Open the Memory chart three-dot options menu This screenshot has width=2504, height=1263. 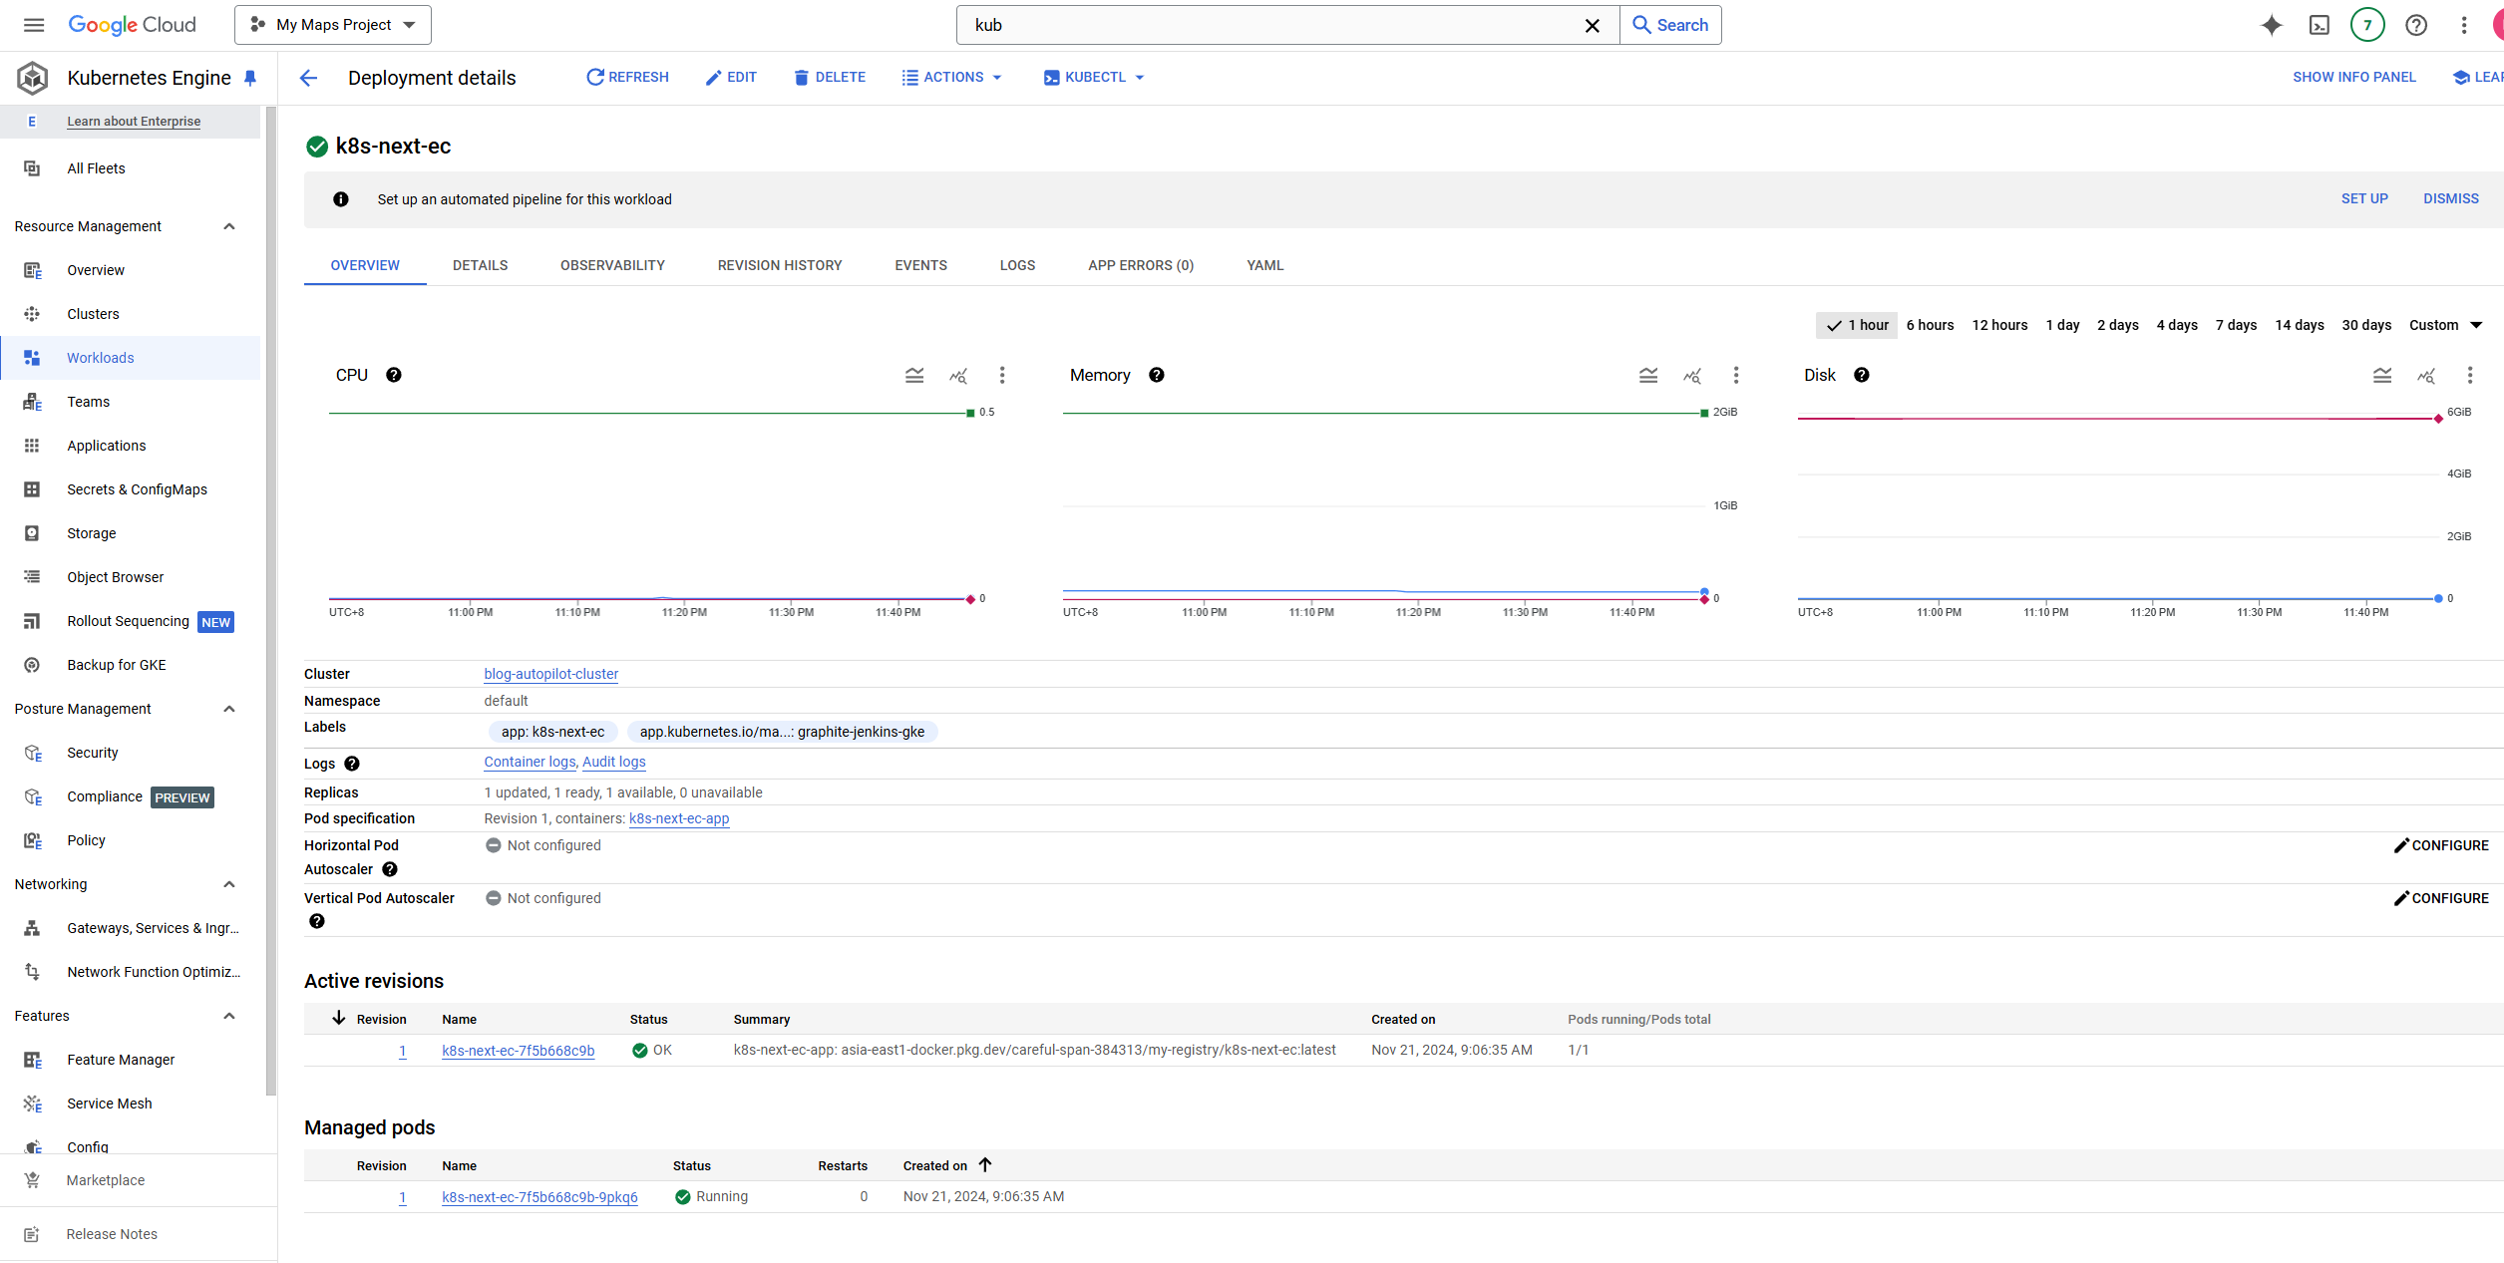pos(1736,376)
